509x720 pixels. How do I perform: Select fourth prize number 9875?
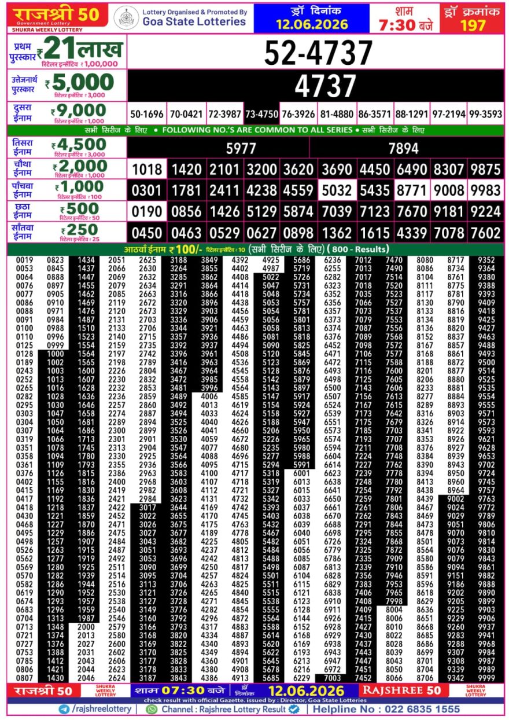(485, 170)
